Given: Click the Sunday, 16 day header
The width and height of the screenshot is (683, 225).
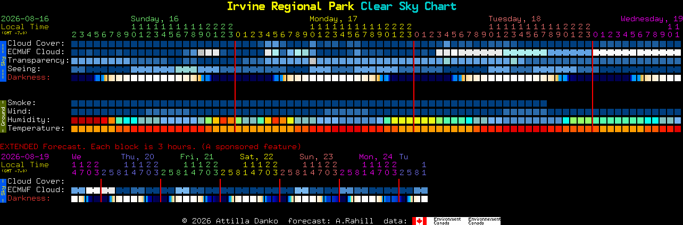Looking at the screenshot, I should pyautogui.click(x=155, y=19).
